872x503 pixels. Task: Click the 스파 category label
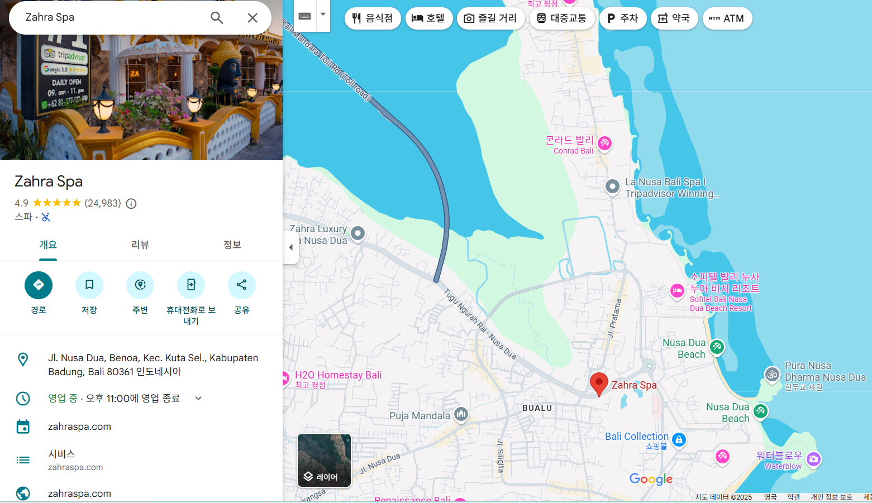23,217
